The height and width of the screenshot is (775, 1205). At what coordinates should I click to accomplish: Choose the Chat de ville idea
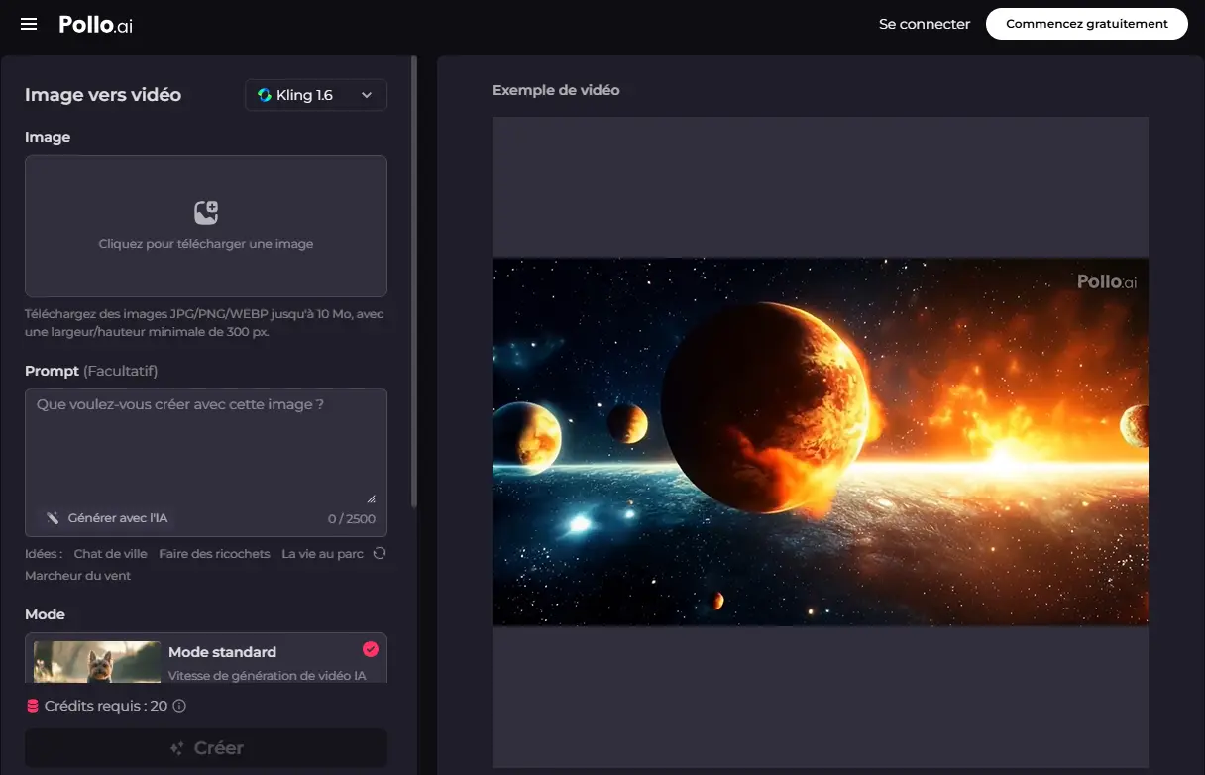coord(111,554)
